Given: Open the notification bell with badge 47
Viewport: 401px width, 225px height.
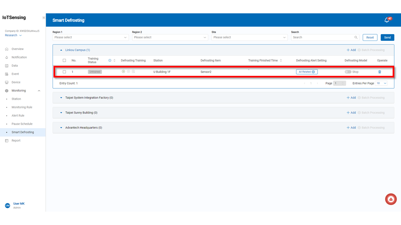Looking at the screenshot, I should 387,20.
